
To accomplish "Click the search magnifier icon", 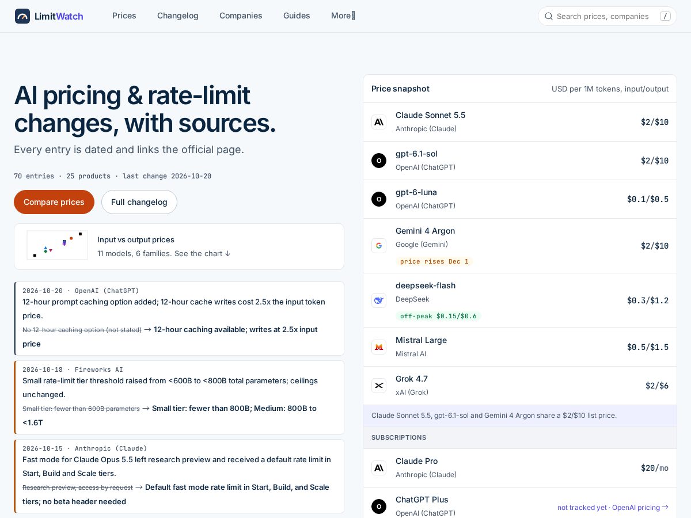I will [x=549, y=16].
